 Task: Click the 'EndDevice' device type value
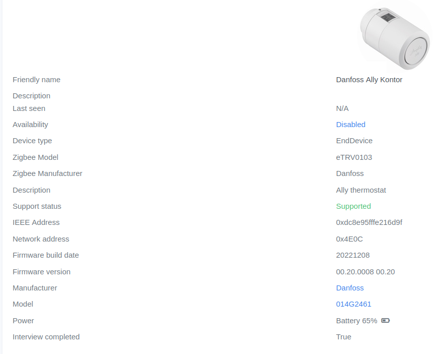[354, 141]
